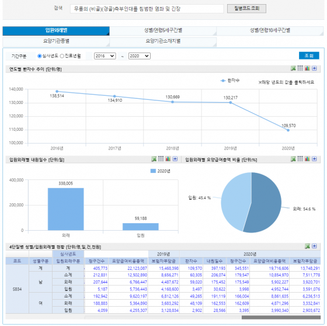This screenshot has width=327, height=326.
Task: Expand the 연도별 환자수 추이 panel
Action: [x=314, y=68]
